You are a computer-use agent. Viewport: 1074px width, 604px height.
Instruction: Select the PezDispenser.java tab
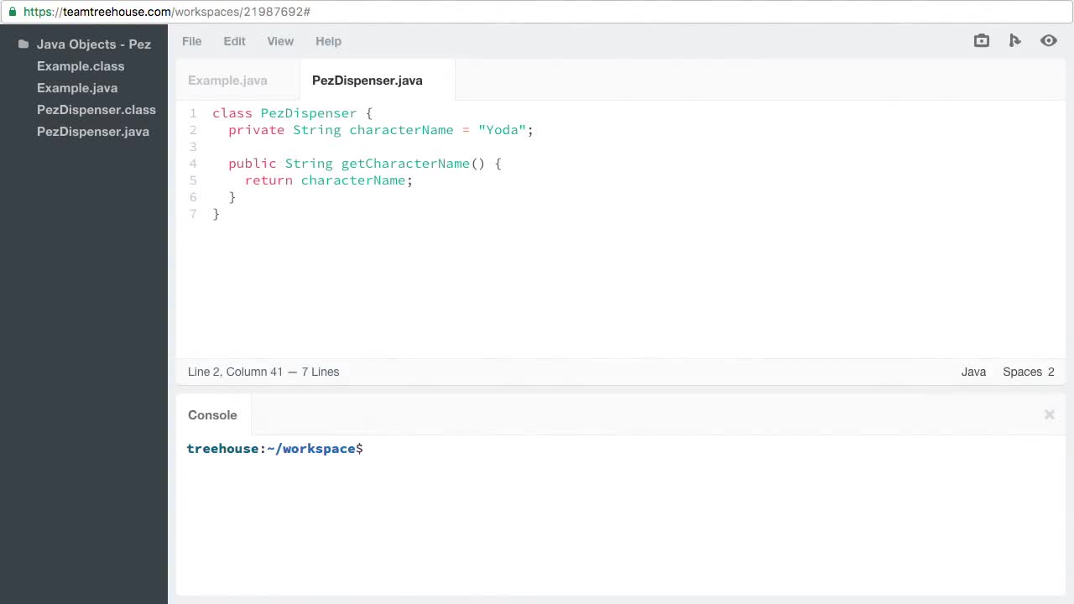pos(367,80)
